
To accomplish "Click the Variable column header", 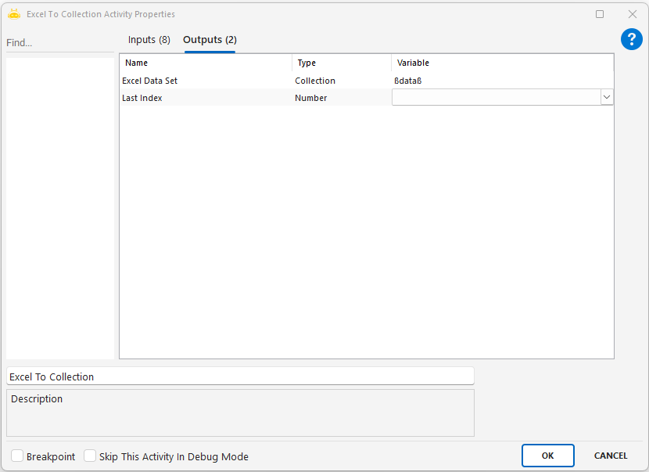I will pos(500,63).
